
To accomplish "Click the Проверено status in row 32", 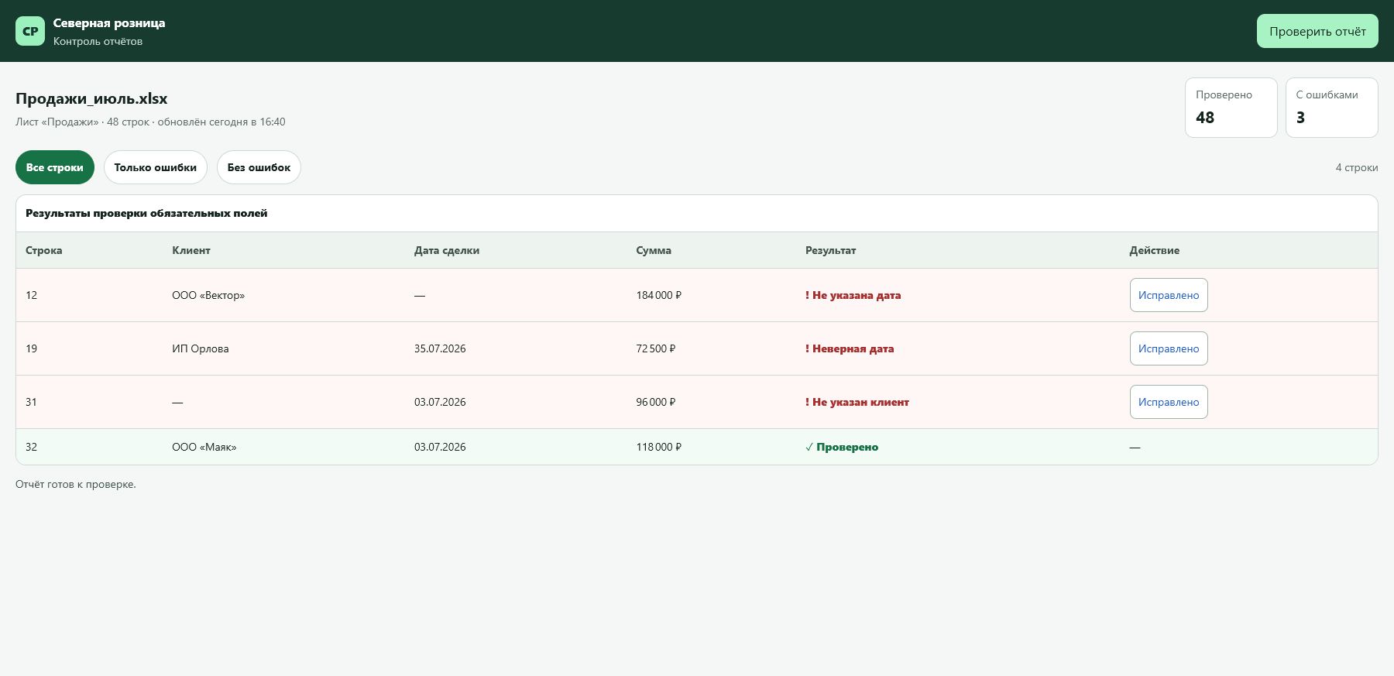I will coord(842,447).
